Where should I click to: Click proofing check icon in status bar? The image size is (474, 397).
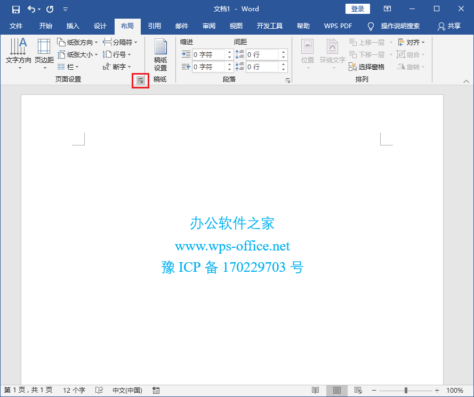[x=99, y=391]
